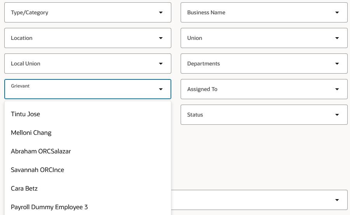Choose Melloni Chang as grievant
Image resolution: width=350 pixels, height=215 pixels.
pos(88,132)
